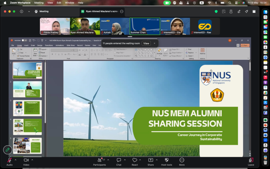
Task: Open the Zoom transcript document icon
Action: tap(224, 12)
